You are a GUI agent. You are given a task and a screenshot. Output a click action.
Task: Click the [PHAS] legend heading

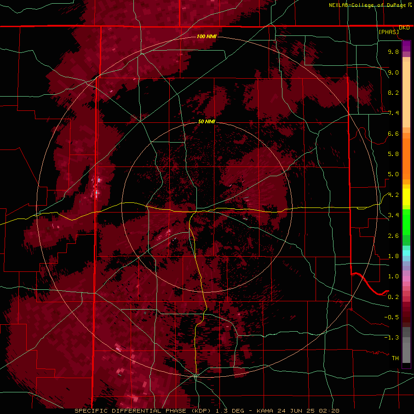tap(389, 32)
